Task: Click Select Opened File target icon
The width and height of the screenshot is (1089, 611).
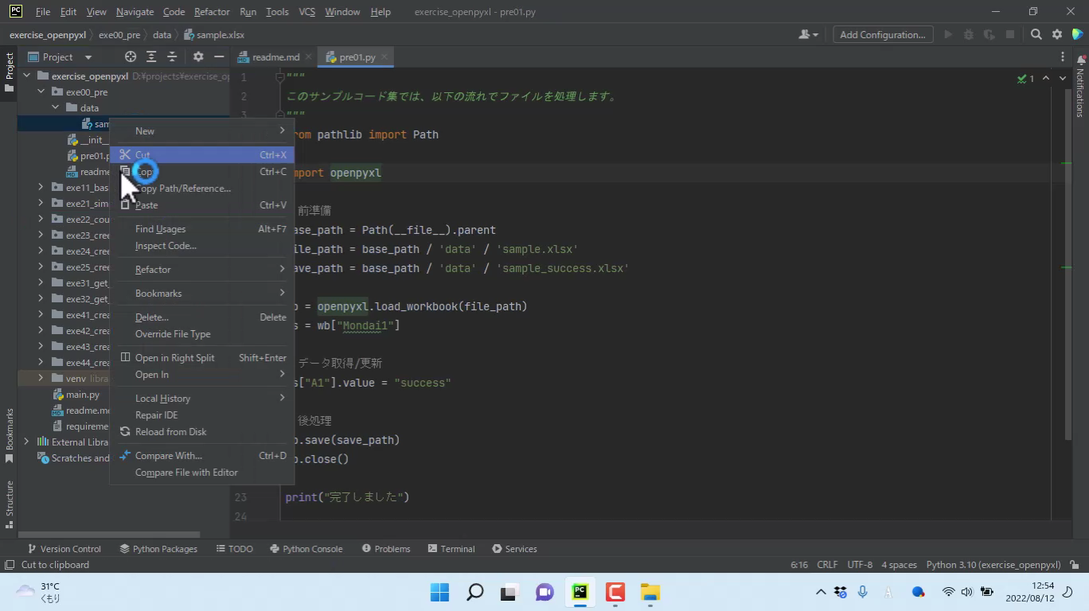Action: pos(131,56)
